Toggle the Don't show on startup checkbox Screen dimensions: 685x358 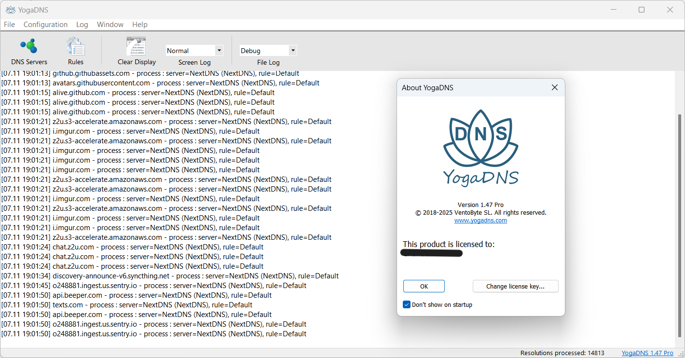click(407, 304)
